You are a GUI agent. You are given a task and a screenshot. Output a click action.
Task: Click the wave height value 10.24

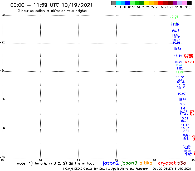(x=184, y=118)
